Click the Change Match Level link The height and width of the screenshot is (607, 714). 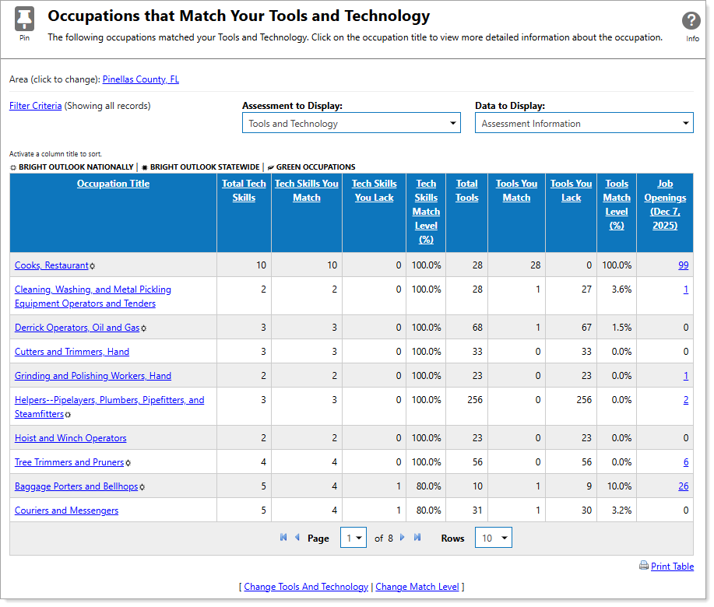pyautogui.click(x=417, y=587)
